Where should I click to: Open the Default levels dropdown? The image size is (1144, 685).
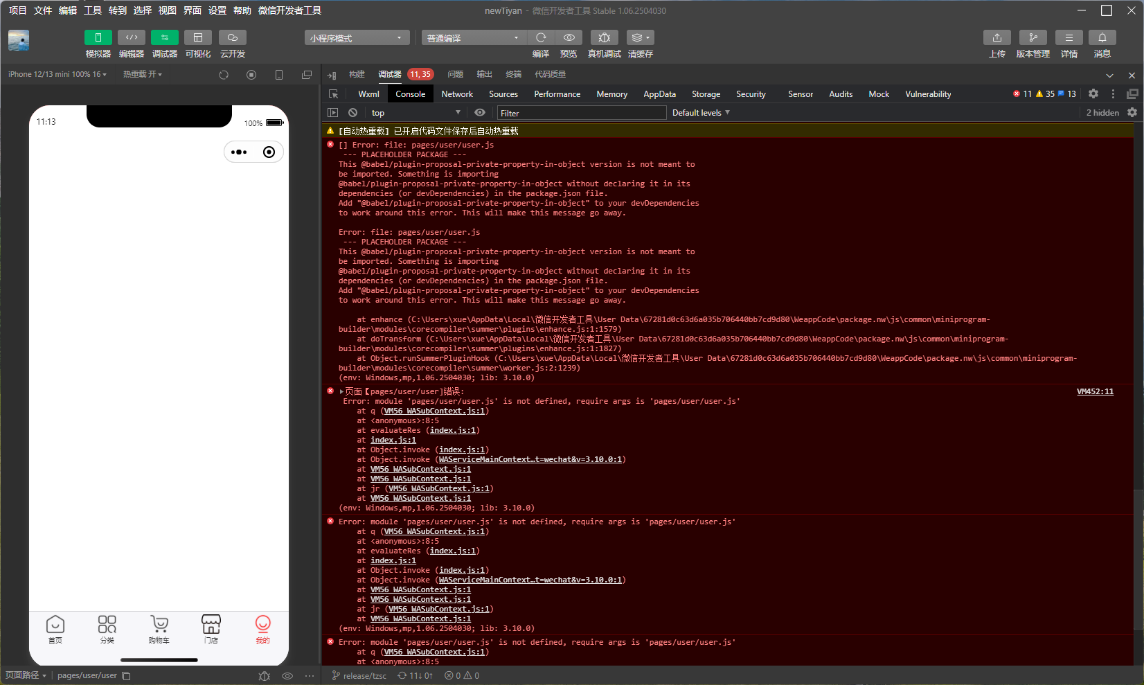coord(701,112)
